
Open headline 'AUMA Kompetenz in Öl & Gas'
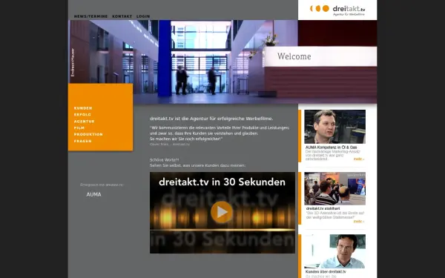coord(332,148)
